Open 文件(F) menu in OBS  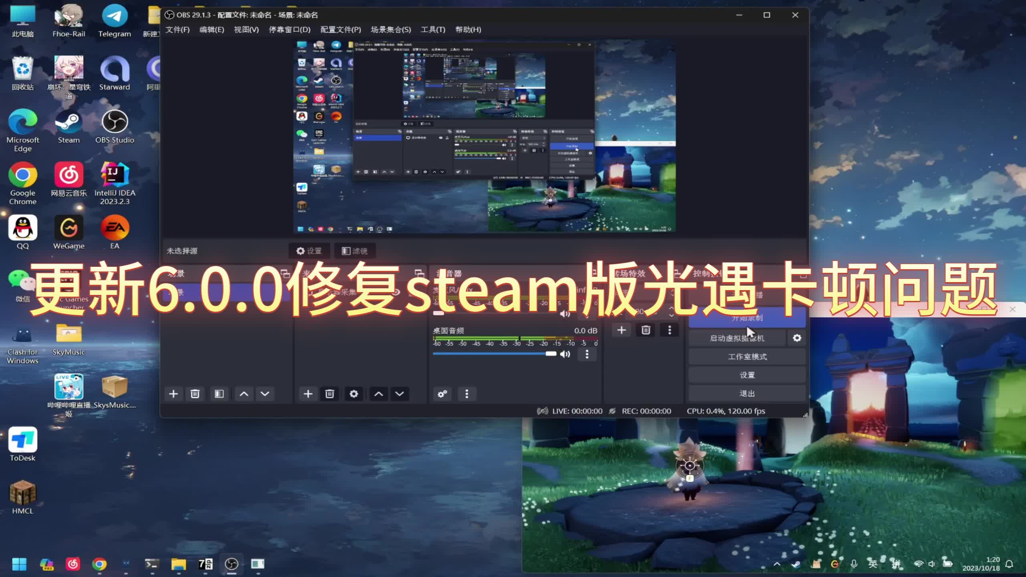[x=178, y=30]
